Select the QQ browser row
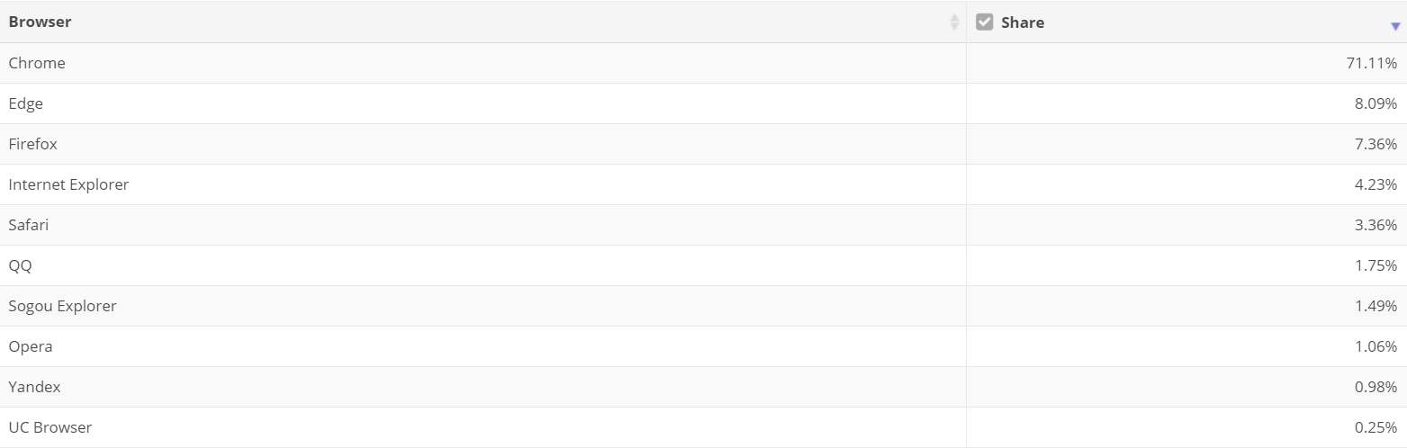1407x448 pixels. (703, 265)
